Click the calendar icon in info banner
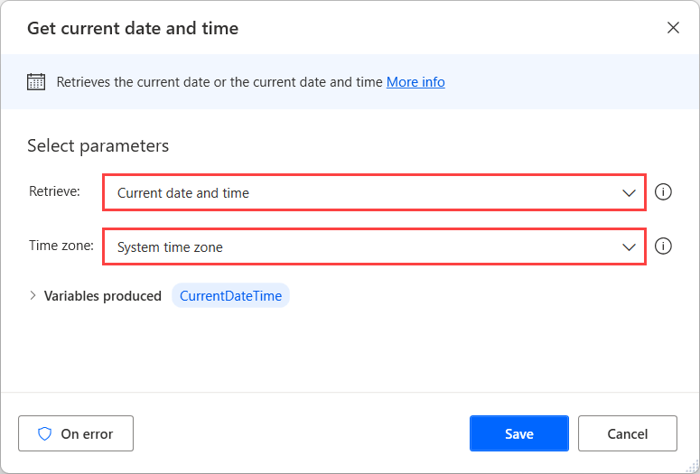Image resolution: width=700 pixels, height=474 pixels. point(36,82)
